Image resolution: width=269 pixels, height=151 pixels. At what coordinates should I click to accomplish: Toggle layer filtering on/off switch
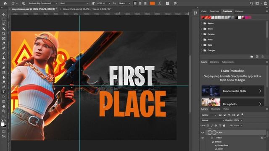pos(242,115)
